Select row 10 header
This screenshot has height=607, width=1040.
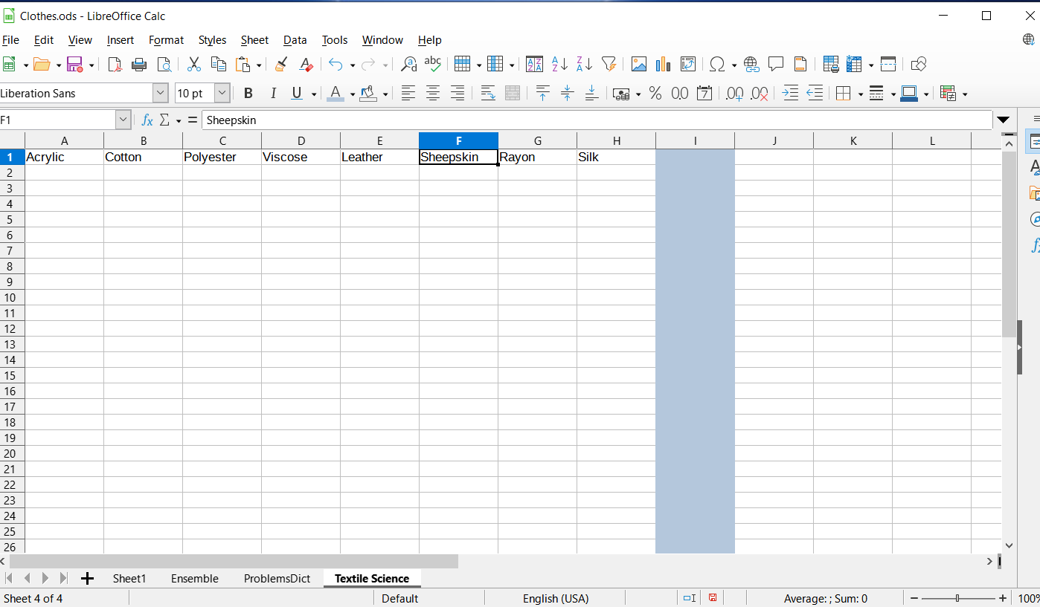10,297
